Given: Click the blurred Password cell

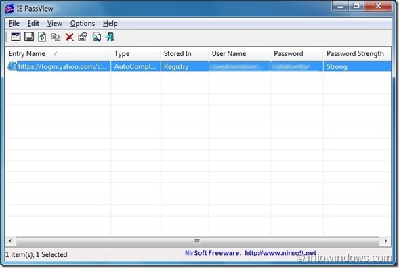Looking at the screenshot, I should pos(297,66).
